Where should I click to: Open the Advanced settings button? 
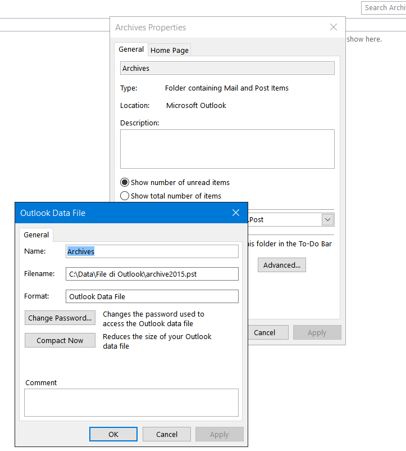[281, 265]
